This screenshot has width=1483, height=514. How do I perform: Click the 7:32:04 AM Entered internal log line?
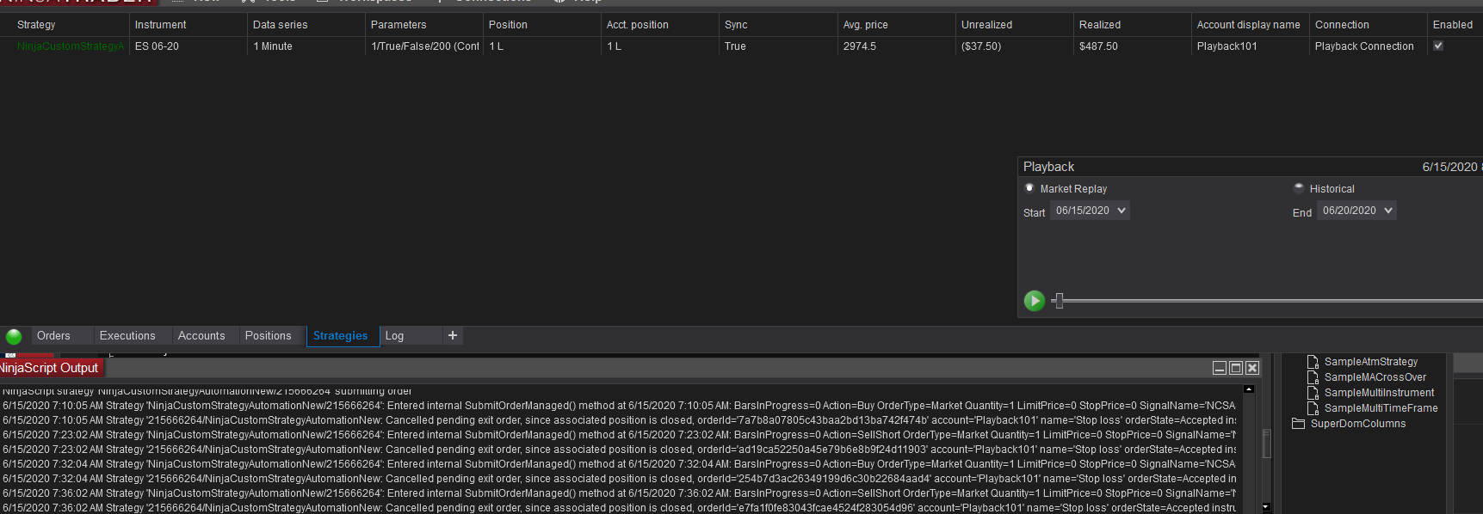click(619, 464)
